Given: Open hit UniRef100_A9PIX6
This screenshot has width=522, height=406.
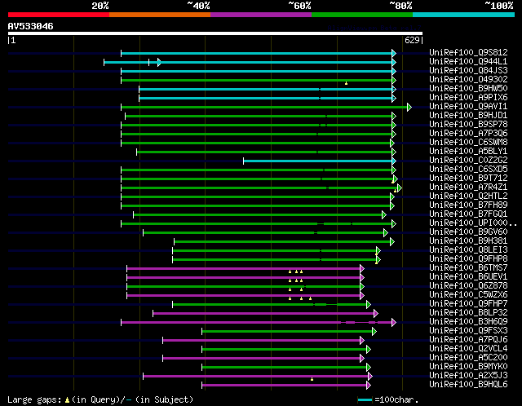Looking at the screenshot, I should coord(468,97).
